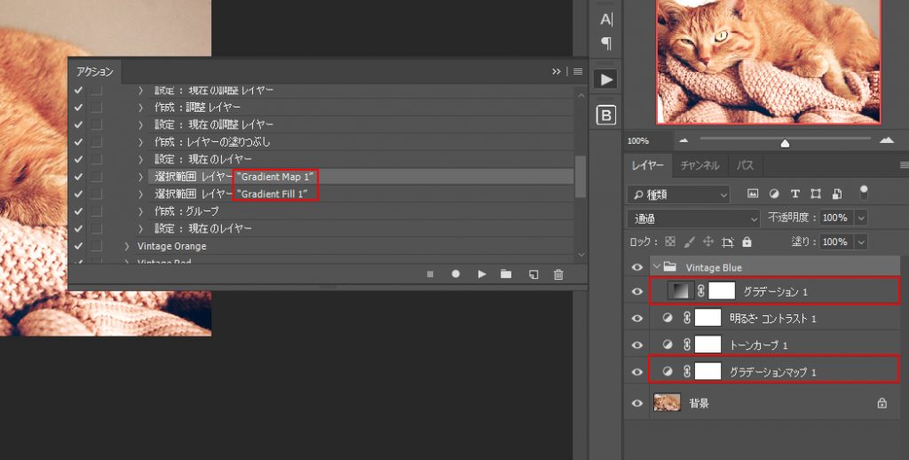The height and width of the screenshot is (460, 909).
Task: Select the グラデーションマップ 1 layer name
Action: click(x=772, y=372)
